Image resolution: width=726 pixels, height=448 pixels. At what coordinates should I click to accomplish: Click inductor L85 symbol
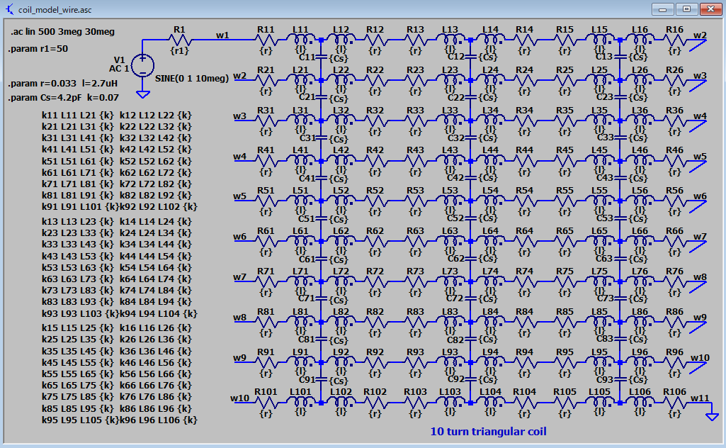click(x=600, y=322)
